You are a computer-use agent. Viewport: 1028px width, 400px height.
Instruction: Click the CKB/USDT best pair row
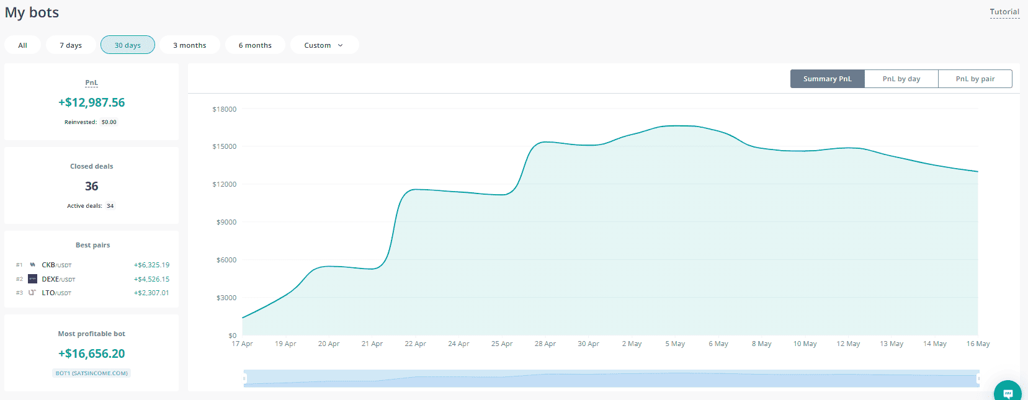point(92,265)
